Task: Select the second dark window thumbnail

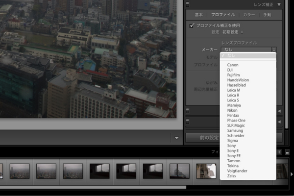Action: coord(126,171)
